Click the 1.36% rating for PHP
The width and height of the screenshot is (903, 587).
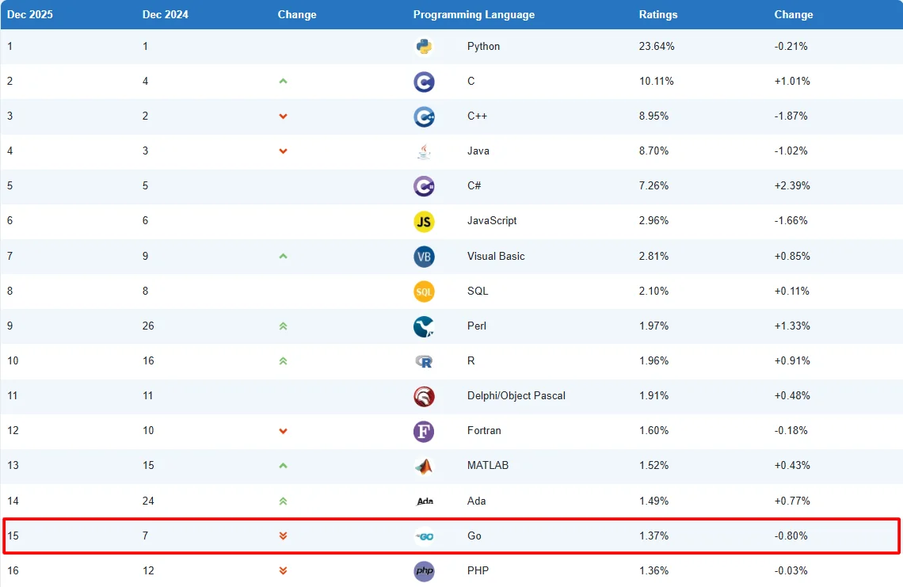653,570
